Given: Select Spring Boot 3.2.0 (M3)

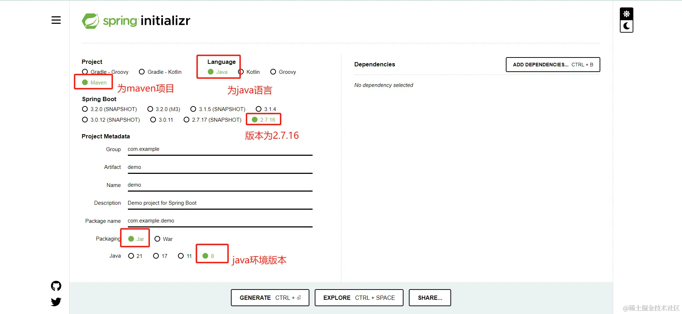Looking at the screenshot, I should coord(164,109).
